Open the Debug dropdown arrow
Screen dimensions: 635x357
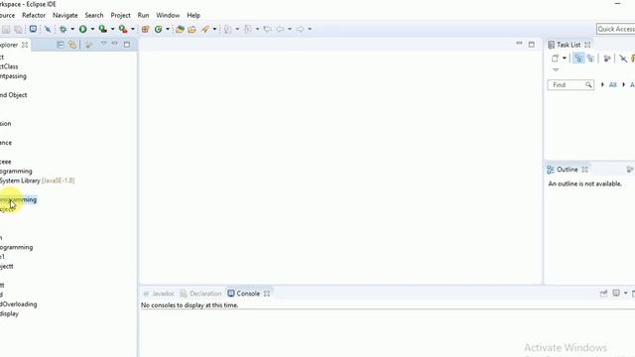coord(72,29)
